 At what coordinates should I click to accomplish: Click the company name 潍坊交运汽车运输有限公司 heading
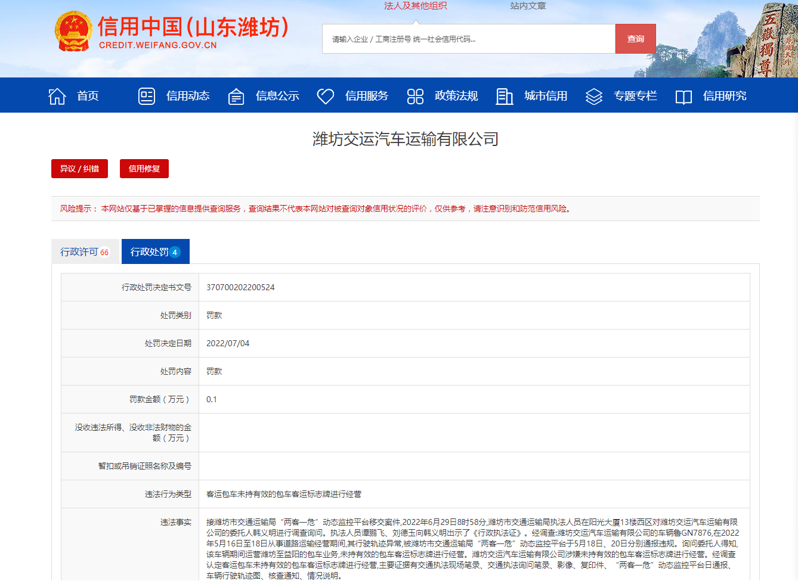[x=406, y=139]
